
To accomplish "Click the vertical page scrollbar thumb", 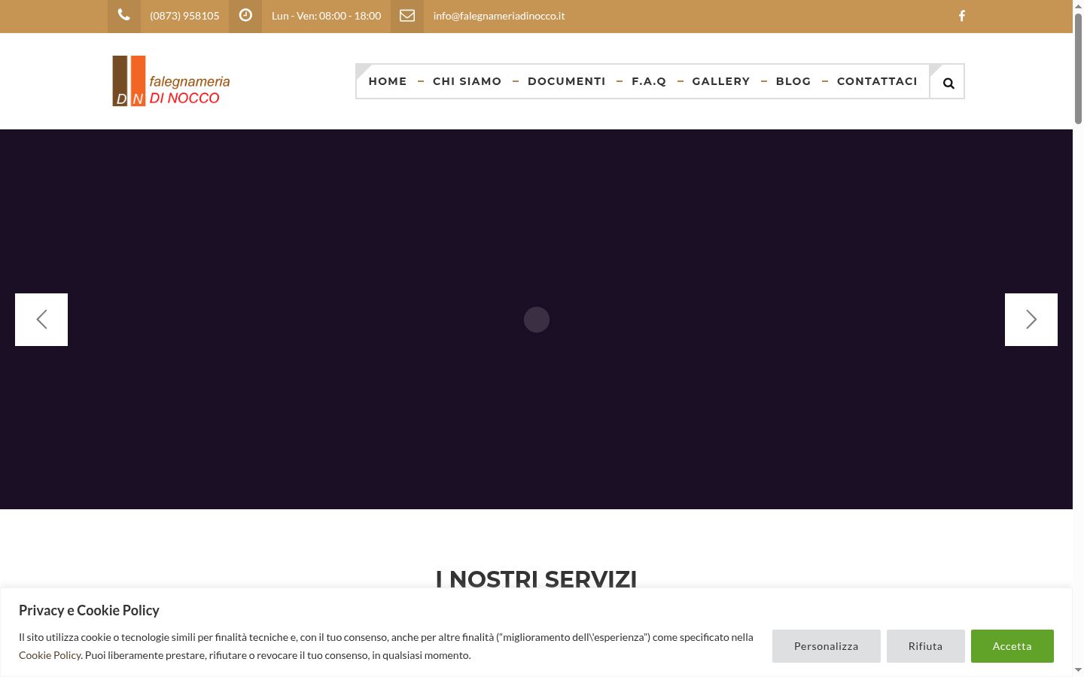I will point(1078,68).
